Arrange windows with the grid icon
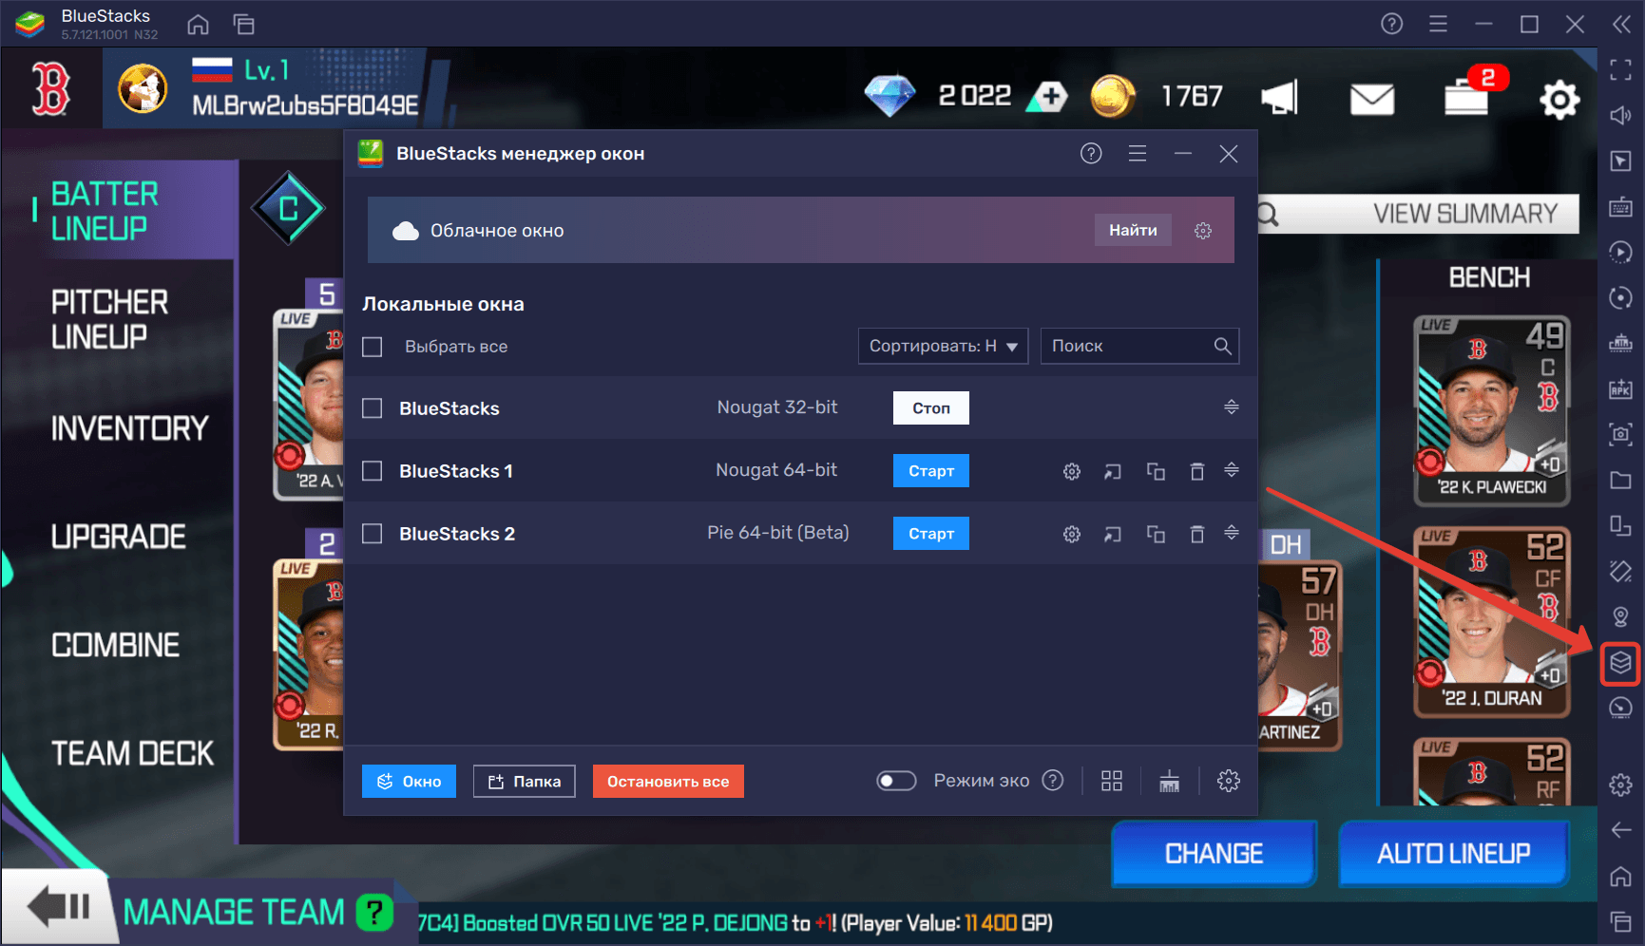The height and width of the screenshot is (946, 1645). click(x=1112, y=781)
